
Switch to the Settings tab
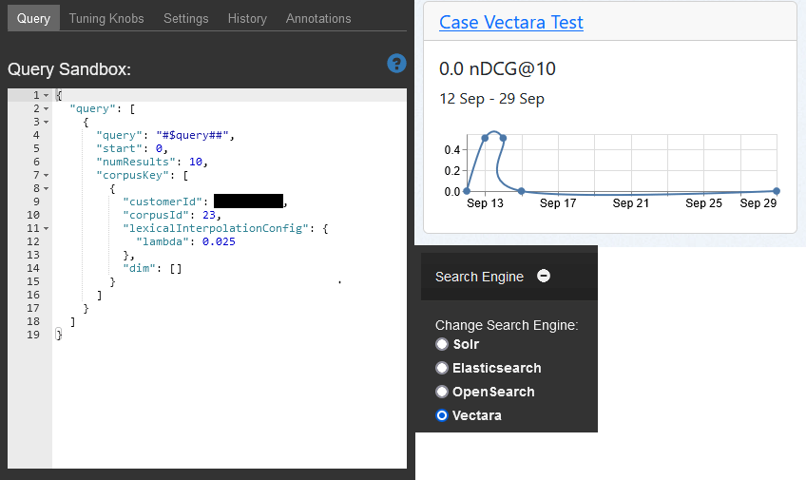click(185, 18)
